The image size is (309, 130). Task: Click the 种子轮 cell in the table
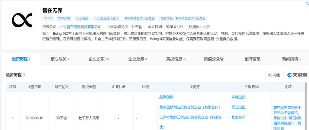pos(62,118)
